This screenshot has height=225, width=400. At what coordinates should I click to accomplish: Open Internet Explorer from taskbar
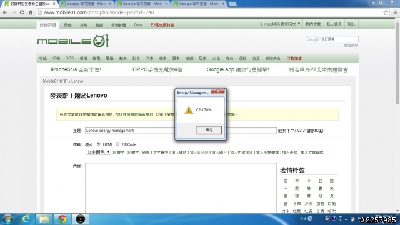[x=26, y=219]
